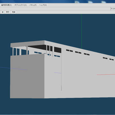Open the オブジェクト(O) menu

point(20,5)
